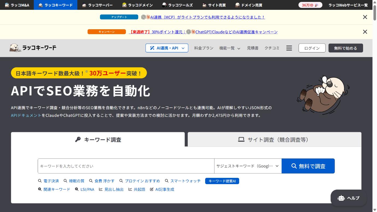Open ラッコツールズ in top navigation
The width and height of the screenshot is (377, 212).
click(177, 5)
